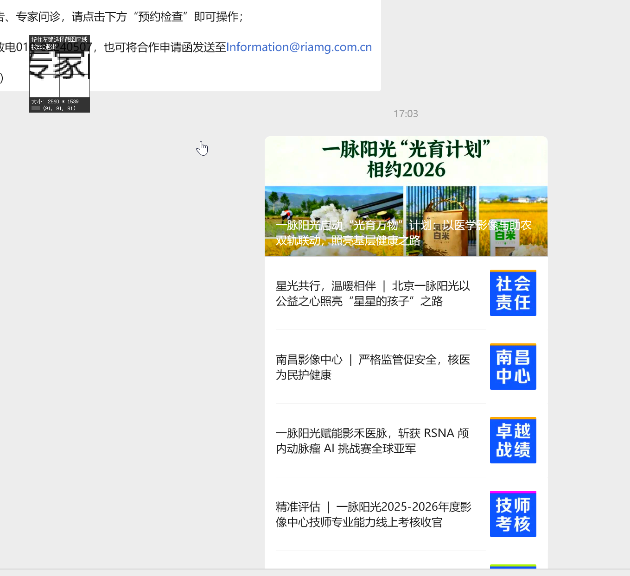
Task: Click the 社会责任 thumbnail
Action: pos(513,293)
